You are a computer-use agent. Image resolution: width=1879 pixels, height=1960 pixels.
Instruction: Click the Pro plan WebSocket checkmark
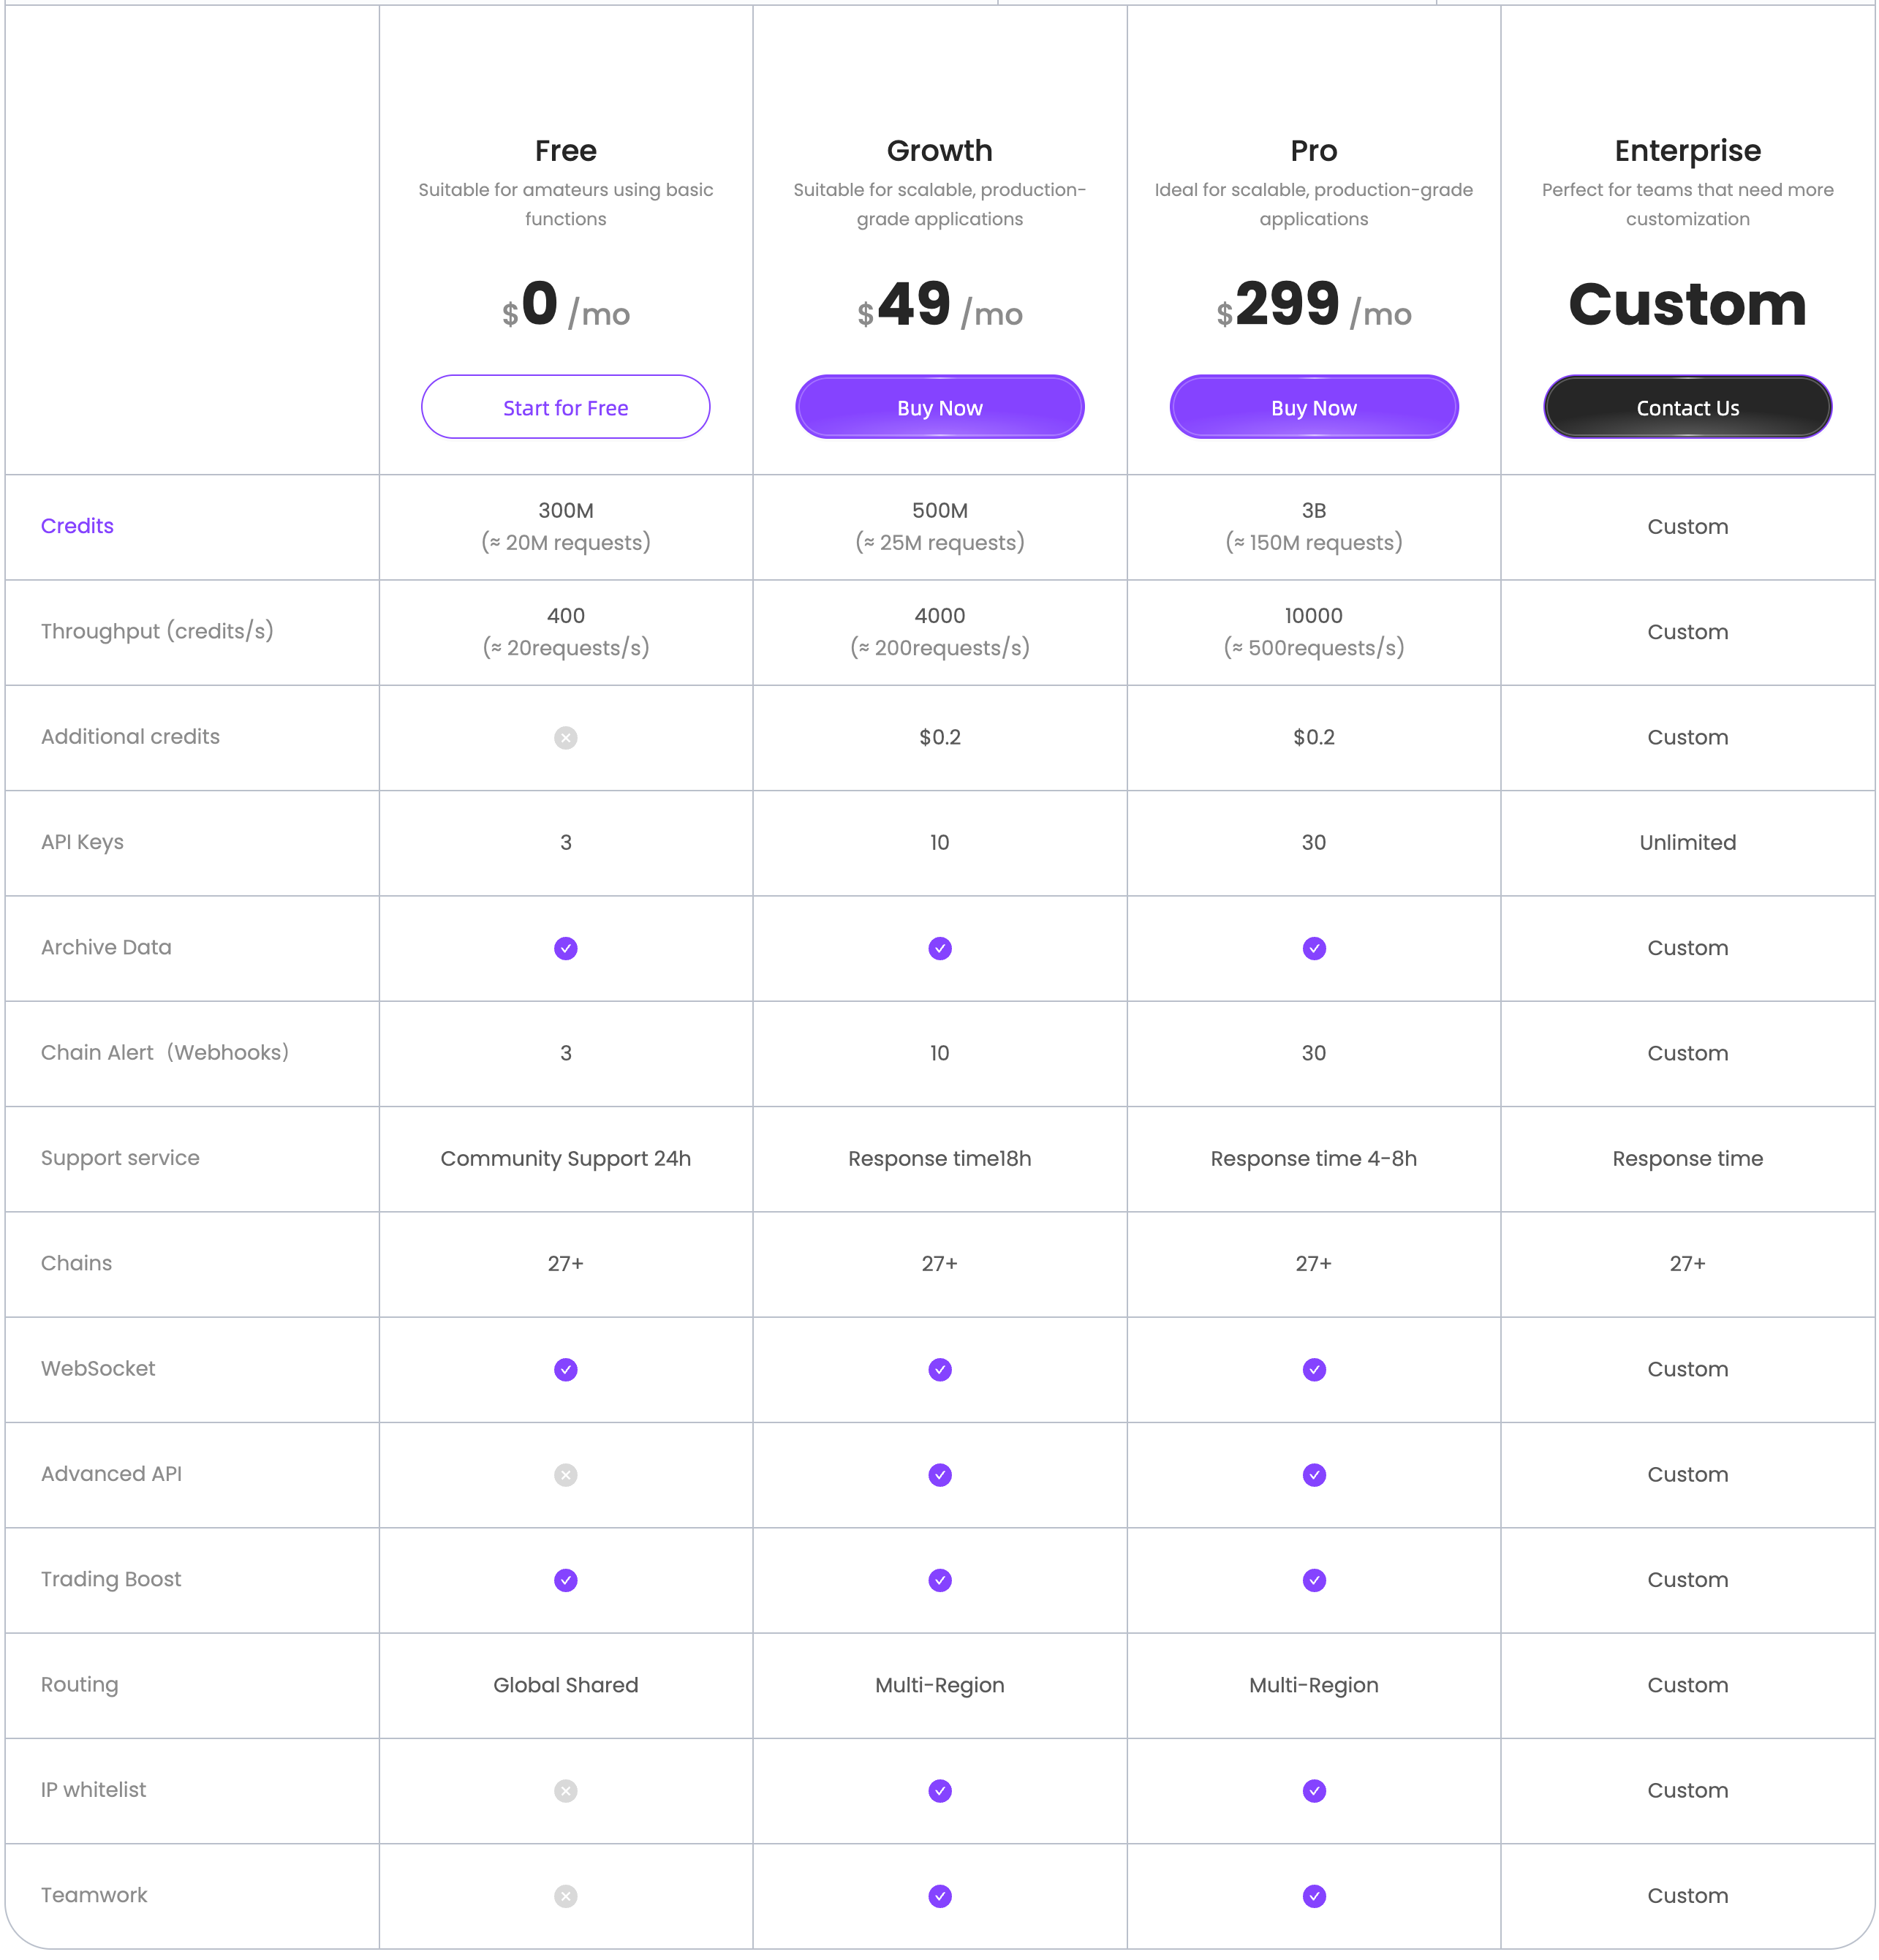click(x=1315, y=1369)
